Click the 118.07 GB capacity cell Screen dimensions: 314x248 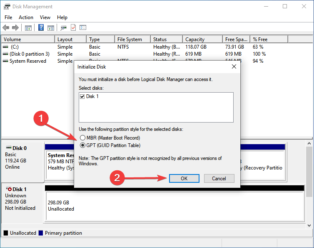point(196,47)
